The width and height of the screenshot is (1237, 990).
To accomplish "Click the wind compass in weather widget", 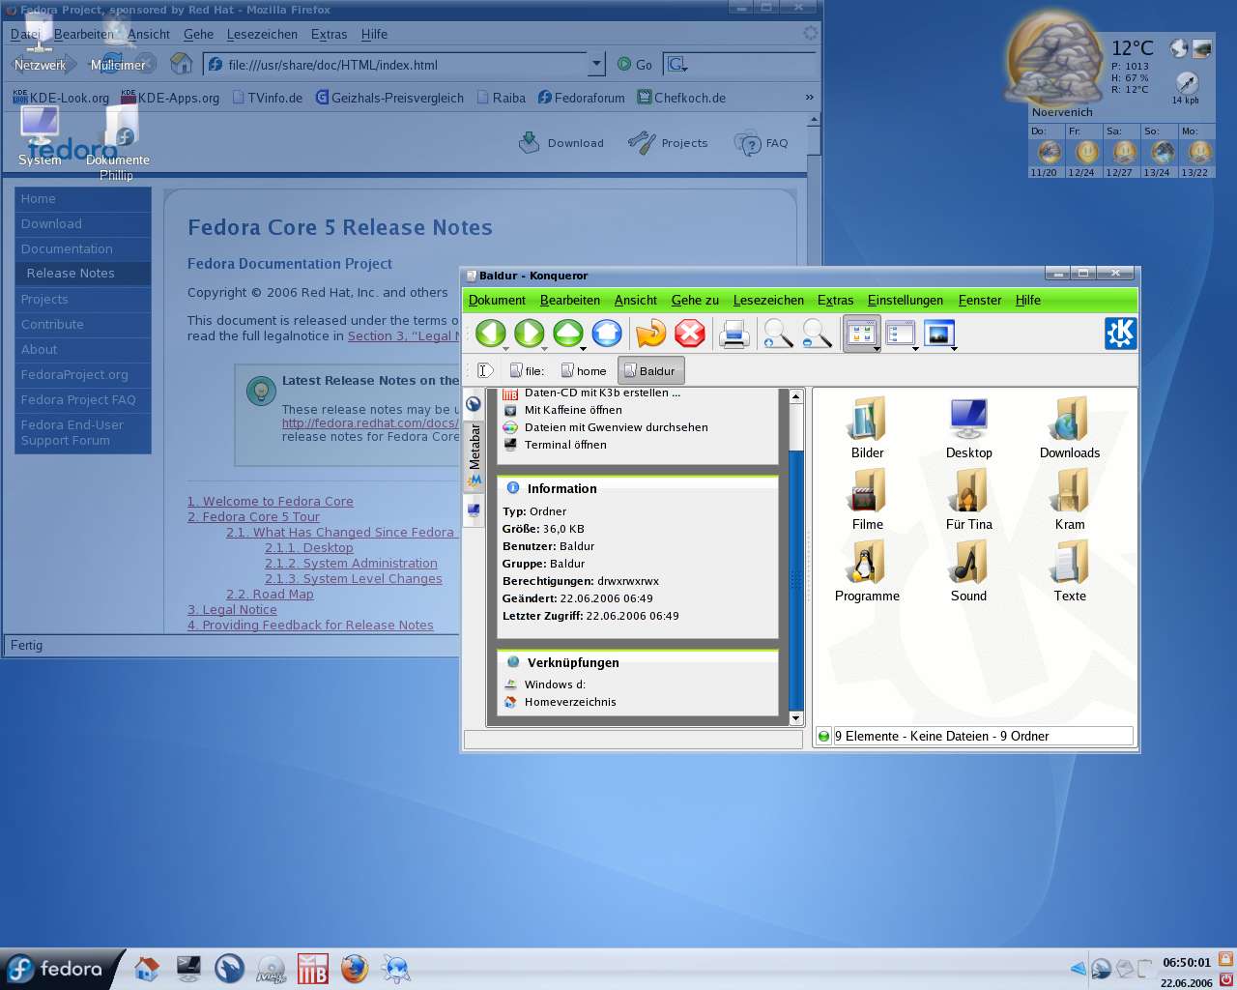I will point(1186,83).
